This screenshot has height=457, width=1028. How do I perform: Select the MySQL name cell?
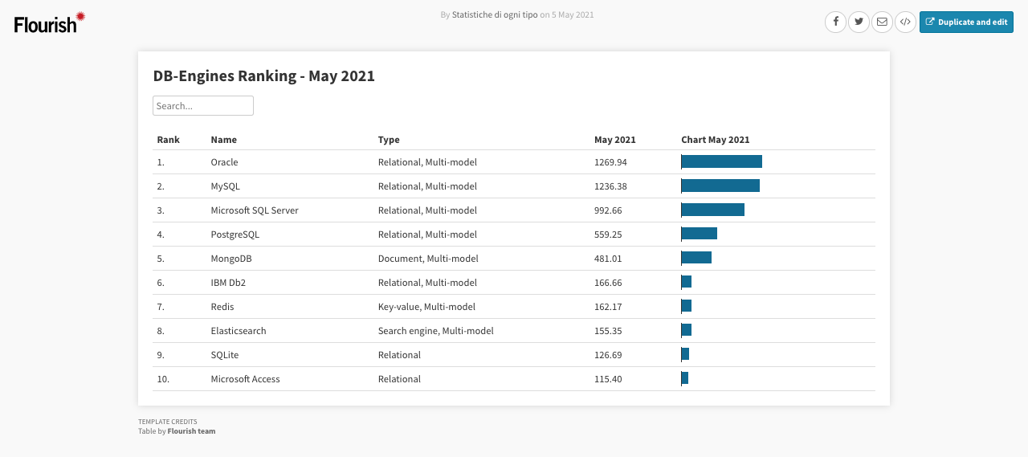pos(226,186)
